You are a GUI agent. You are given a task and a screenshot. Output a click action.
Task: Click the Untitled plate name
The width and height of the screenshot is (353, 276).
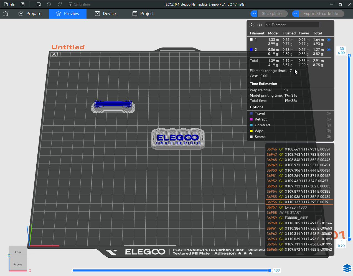pyautogui.click(x=68, y=47)
